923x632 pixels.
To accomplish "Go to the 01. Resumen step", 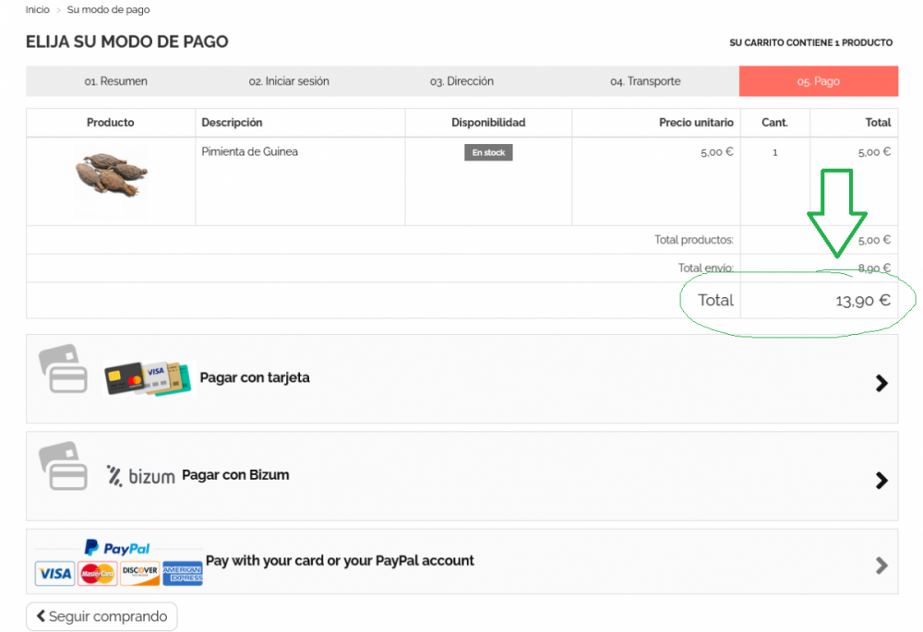I will click(115, 81).
